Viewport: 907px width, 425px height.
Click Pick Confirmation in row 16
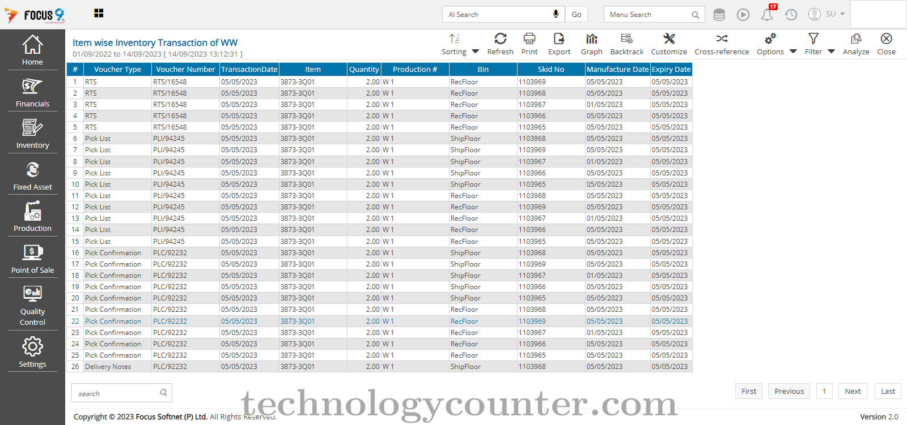click(113, 253)
